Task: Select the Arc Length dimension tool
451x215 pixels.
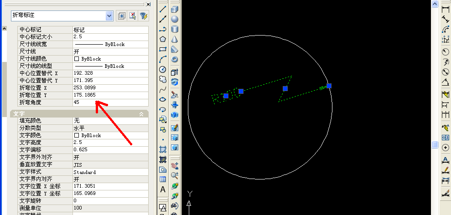Action: click(445, 29)
